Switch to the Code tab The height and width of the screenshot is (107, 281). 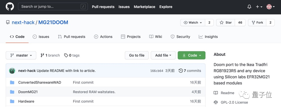(17, 37)
